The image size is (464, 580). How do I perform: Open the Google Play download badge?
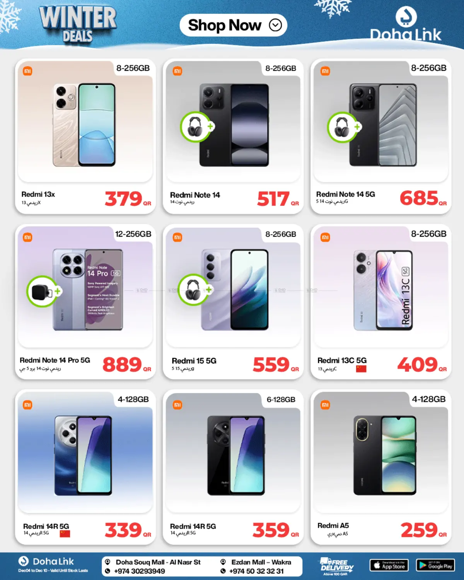pyautogui.click(x=435, y=565)
